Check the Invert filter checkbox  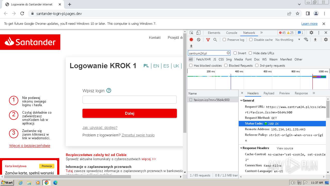pos(235,53)
